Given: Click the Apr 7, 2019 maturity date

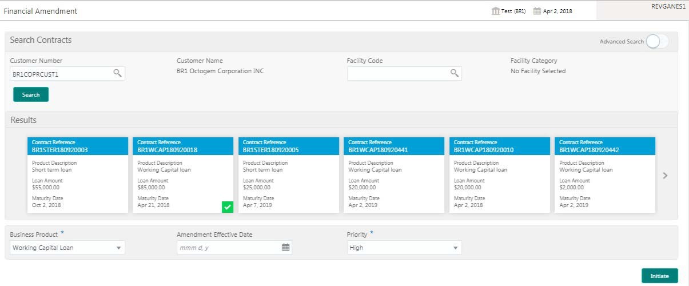Looking at the screenshot, I should click(x=258, y=205).
